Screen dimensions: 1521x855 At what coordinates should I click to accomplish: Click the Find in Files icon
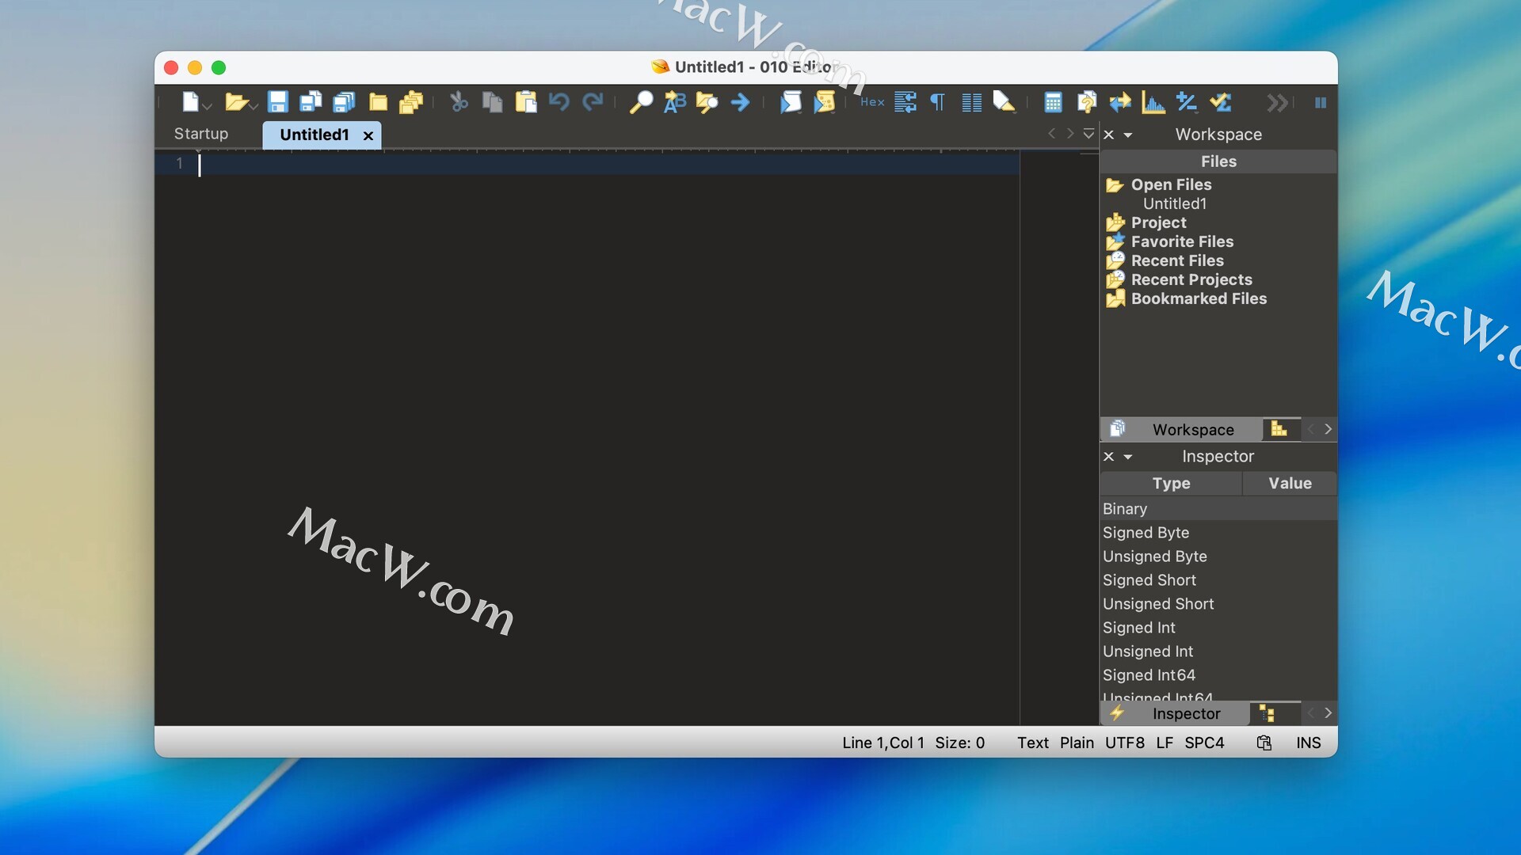(707, 102)
